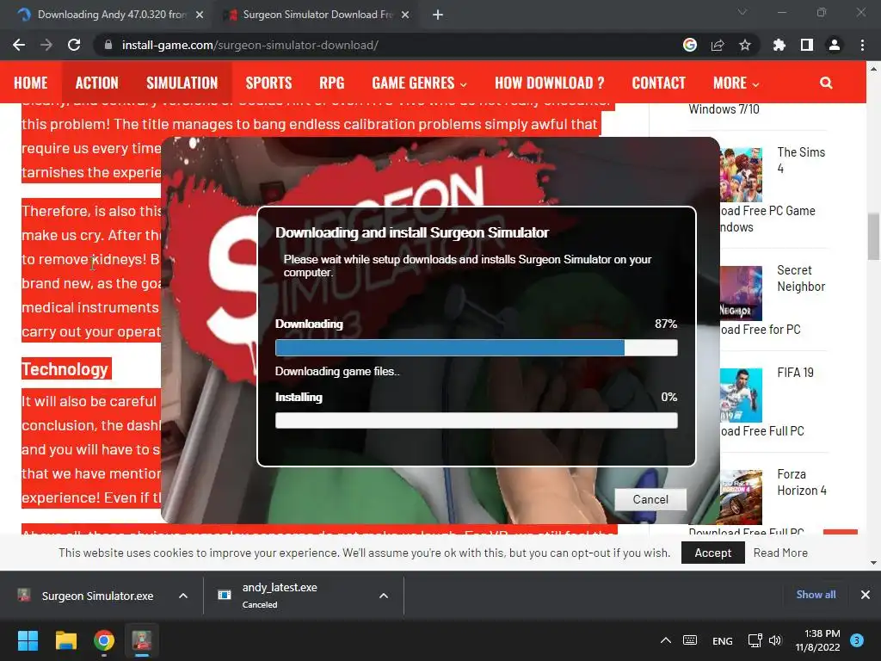Open HOW DOWNLOAD ? page
The width and height of the screenshot is (881, 661).
pyautogui.click(x=550, y=83)
